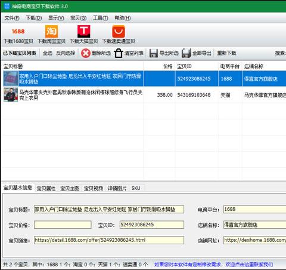The image size is (286, 270).
Task: Click 已下载宝贝列表 label
Action: coord(20,53)
